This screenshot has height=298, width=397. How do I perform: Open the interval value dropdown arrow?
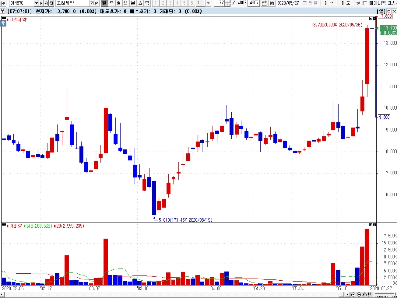coord(208,3)
